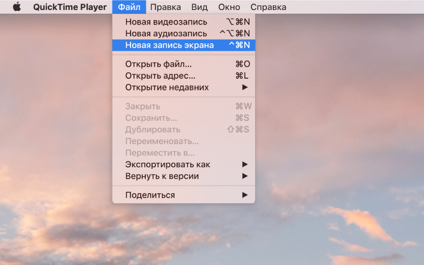Viewport: 424px width, 265px height.
Task: Open the Вид menu
Action: [199, 7]
